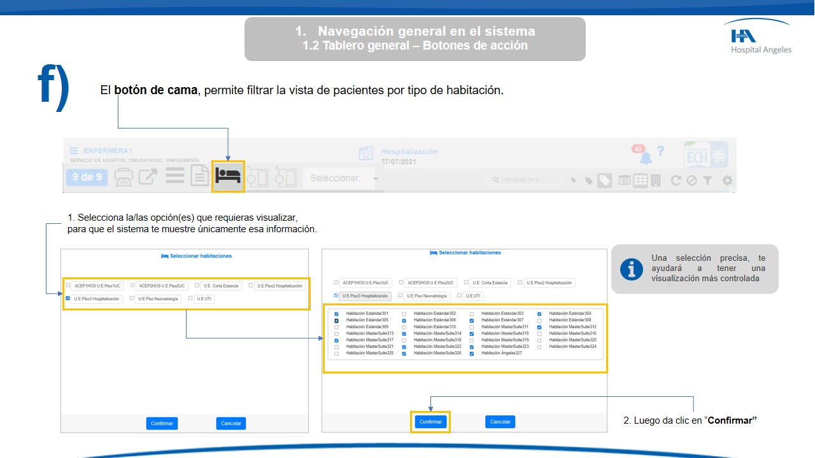Uncheck Habitación Ángeles327 checkbox
Screen dimensions: 815x458
[471, 353]
